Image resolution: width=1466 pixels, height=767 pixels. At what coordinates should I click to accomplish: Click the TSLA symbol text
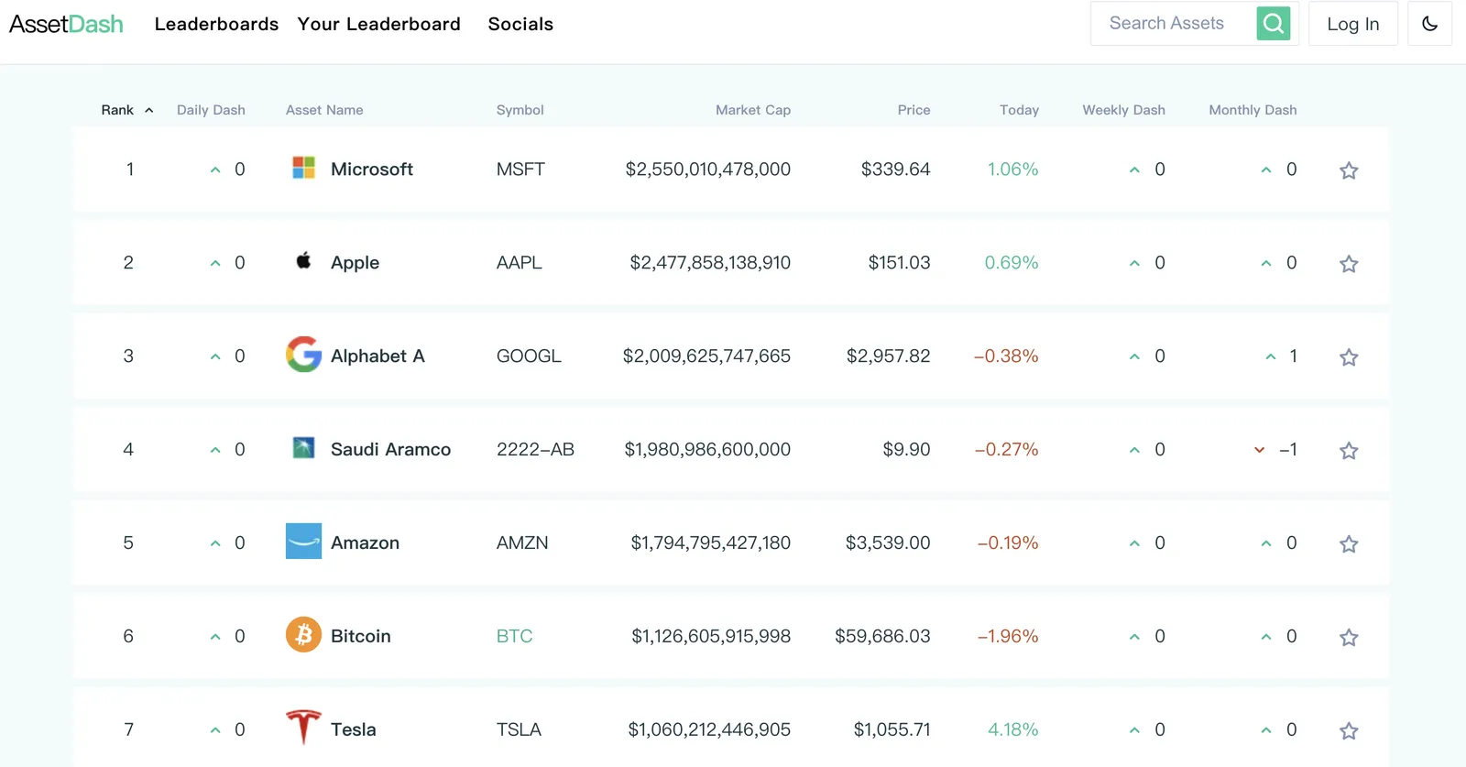tap(519, 730)
